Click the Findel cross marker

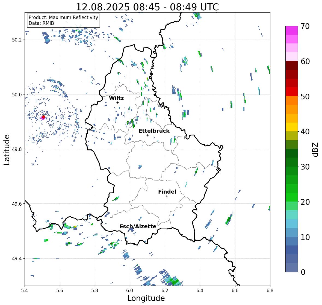167,196
